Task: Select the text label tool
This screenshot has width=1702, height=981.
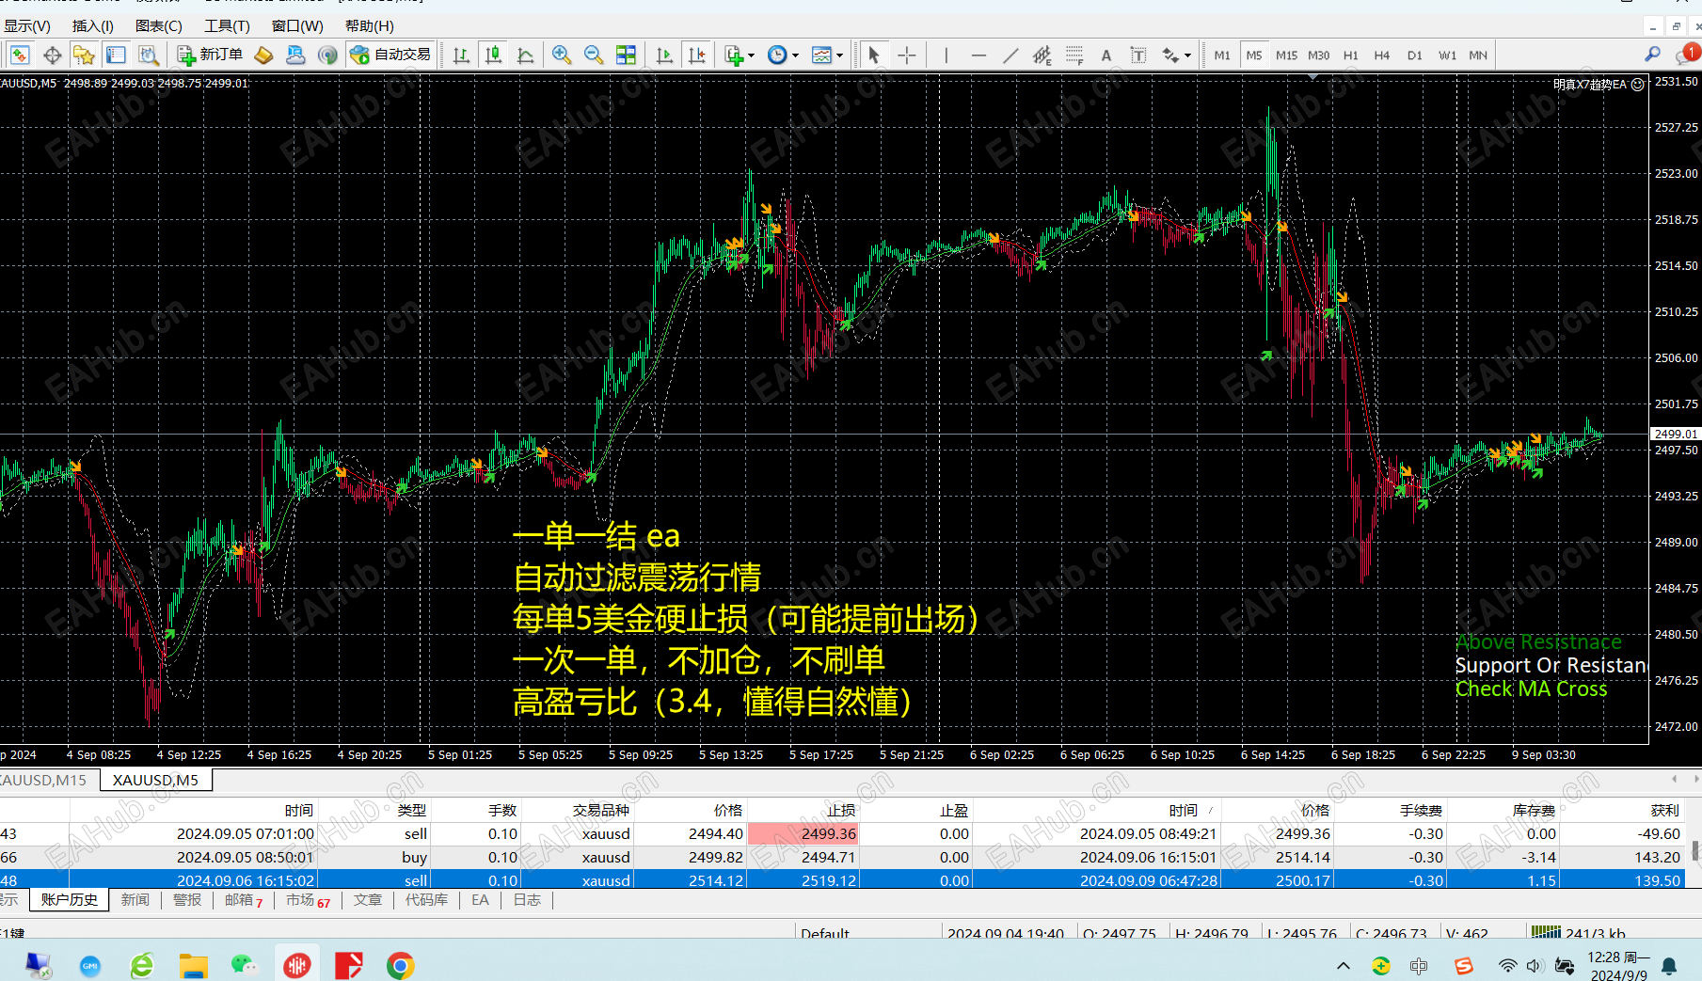Action: (x=1138, y=55)
